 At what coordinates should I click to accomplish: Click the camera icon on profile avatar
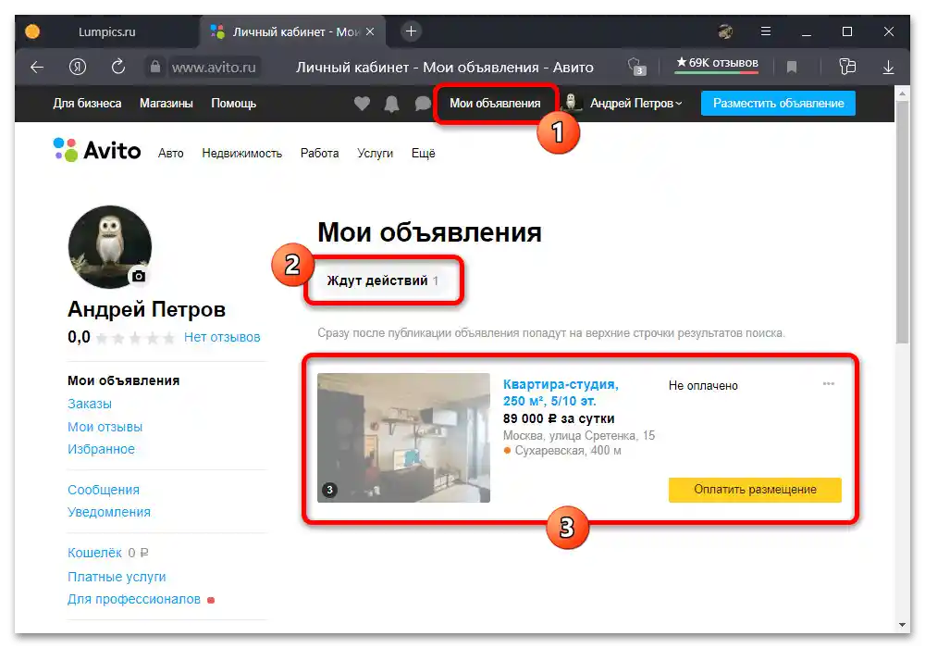[139, 276]
